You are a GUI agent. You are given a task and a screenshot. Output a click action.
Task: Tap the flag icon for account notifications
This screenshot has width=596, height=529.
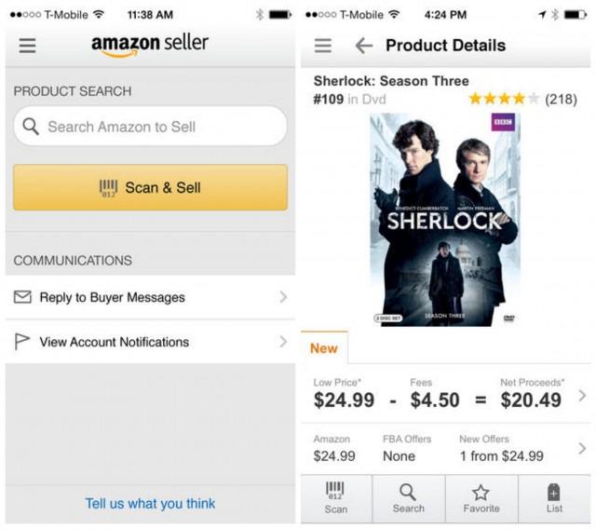[23, 342]
